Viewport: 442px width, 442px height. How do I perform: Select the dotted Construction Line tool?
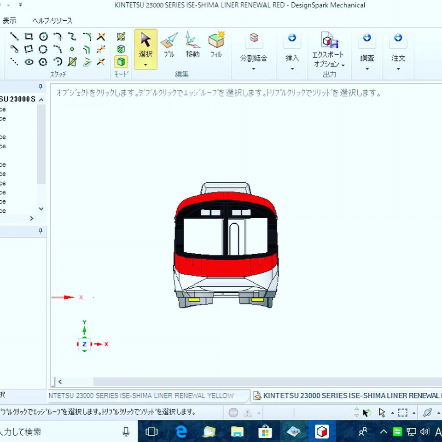(x=14, y=62)
